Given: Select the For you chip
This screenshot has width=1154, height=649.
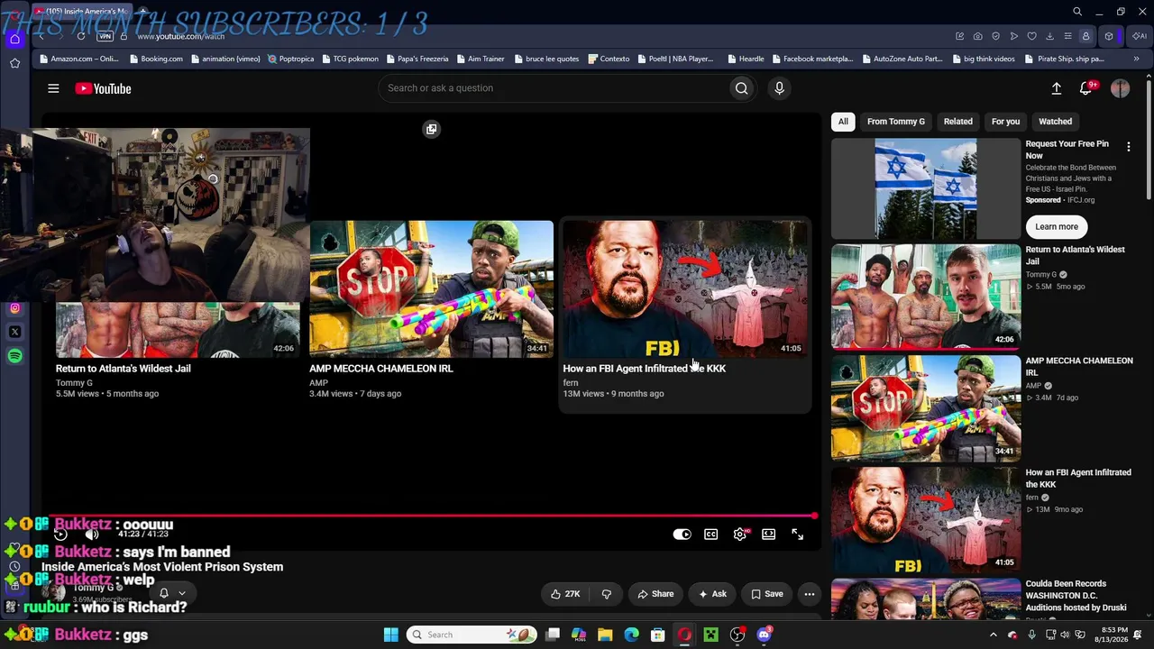Looking at the screenshot, I should (1006, 122).
